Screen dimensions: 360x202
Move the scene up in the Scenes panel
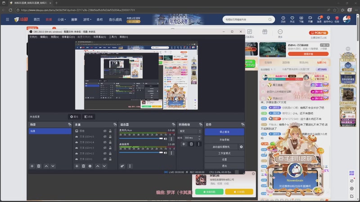46,166
